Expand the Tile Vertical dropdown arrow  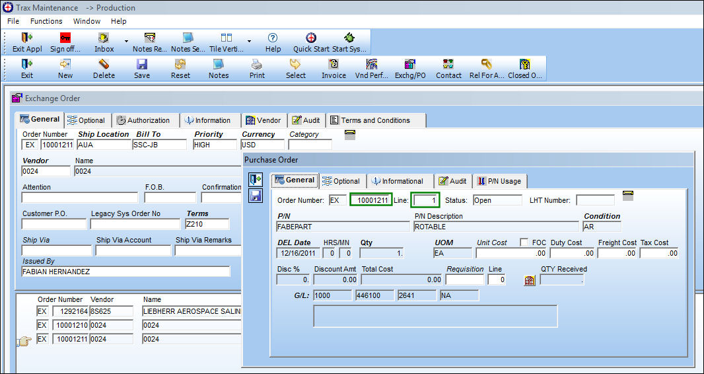(249, 42)
